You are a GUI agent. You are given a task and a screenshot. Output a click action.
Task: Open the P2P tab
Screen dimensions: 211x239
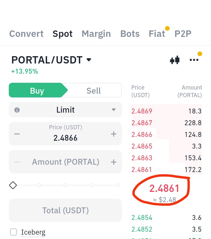pos(183,34)
